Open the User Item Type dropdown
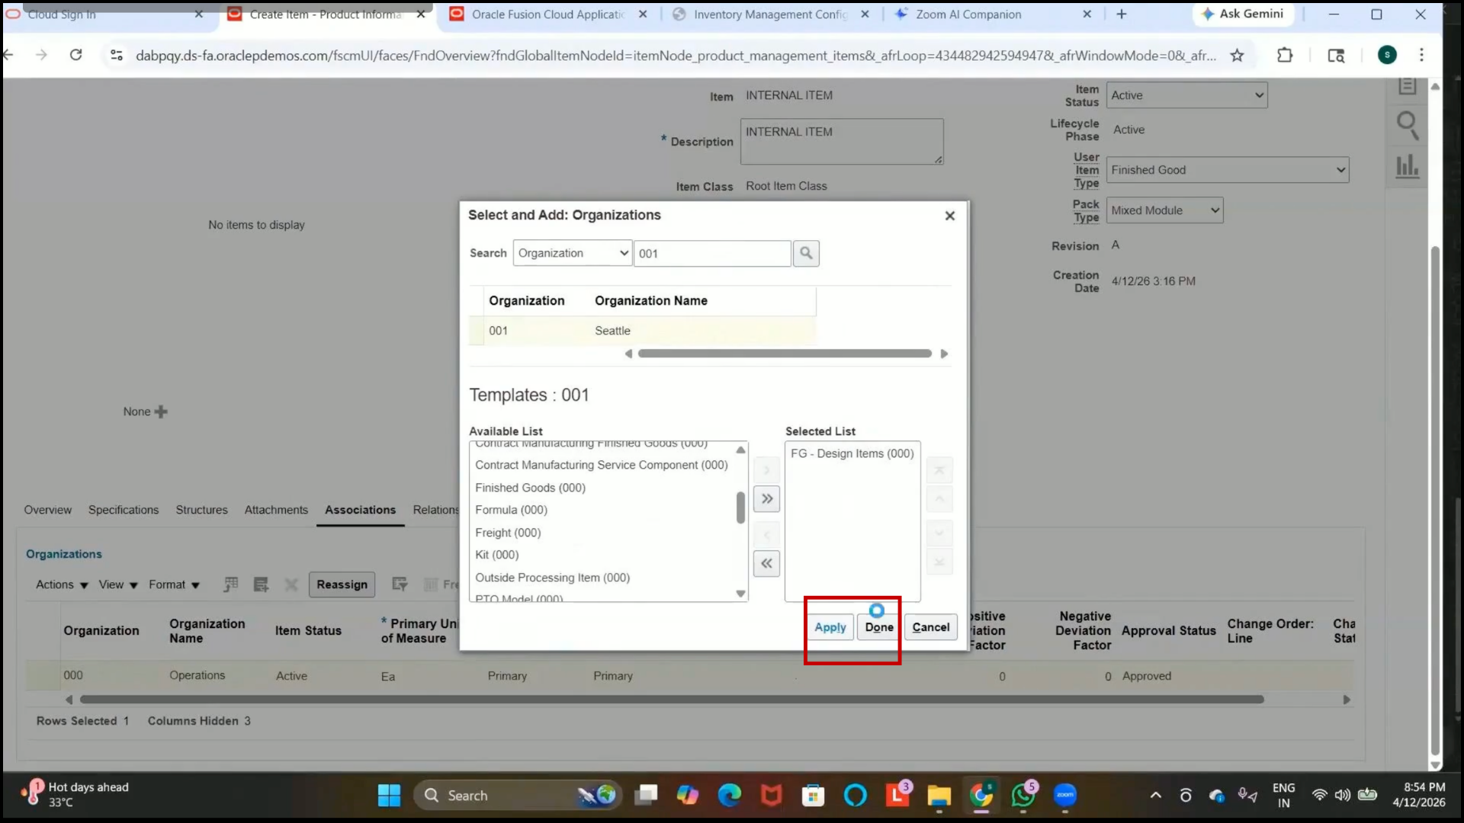The width and height of the screenshot is (1464, 823). pyautogui.click(x=1227, y=170)
